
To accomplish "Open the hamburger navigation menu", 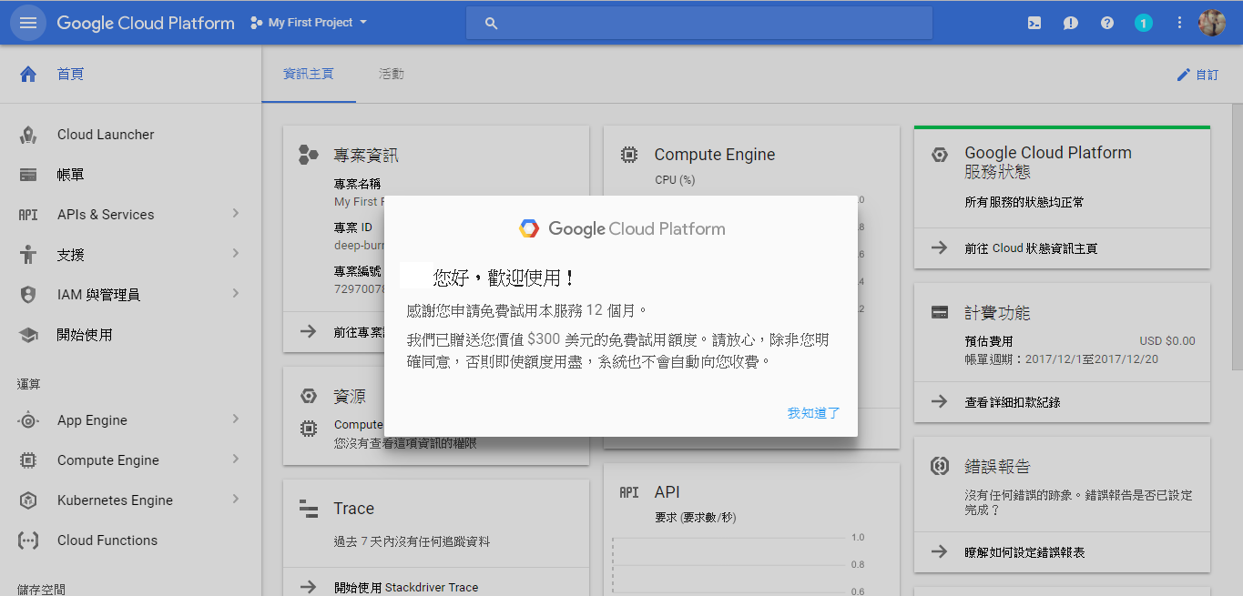I will (28, 23).
